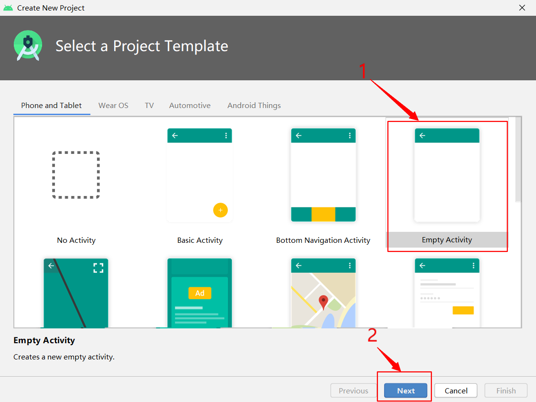Click the Previous button
The width and height of the screenshot is (536, 402).
pyautogui.click(x=353, y=391)
